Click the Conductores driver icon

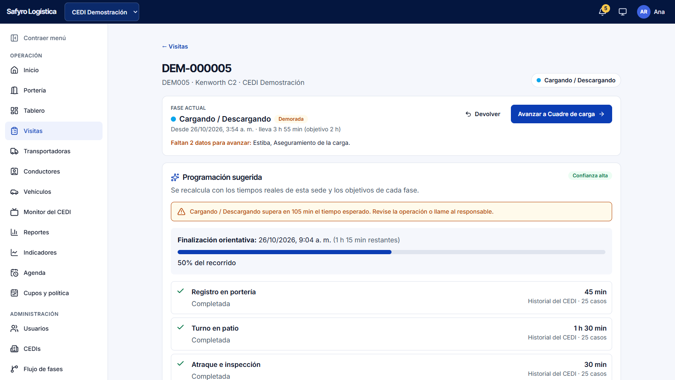tap(14, 171)
